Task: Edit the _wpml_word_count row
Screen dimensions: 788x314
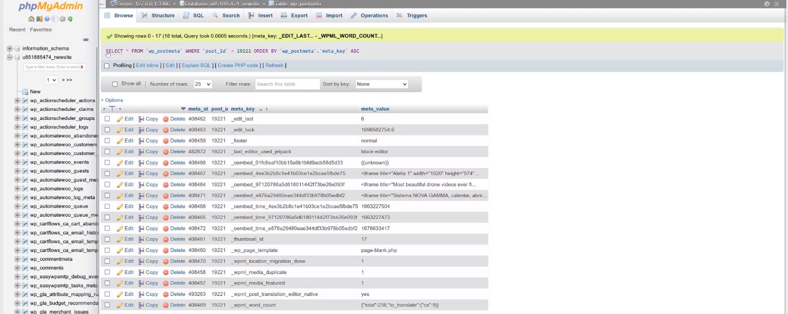Action: (125, 305)
